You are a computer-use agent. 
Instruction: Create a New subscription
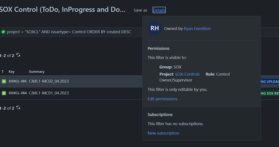pyautogui.click(x=163, y=133)
